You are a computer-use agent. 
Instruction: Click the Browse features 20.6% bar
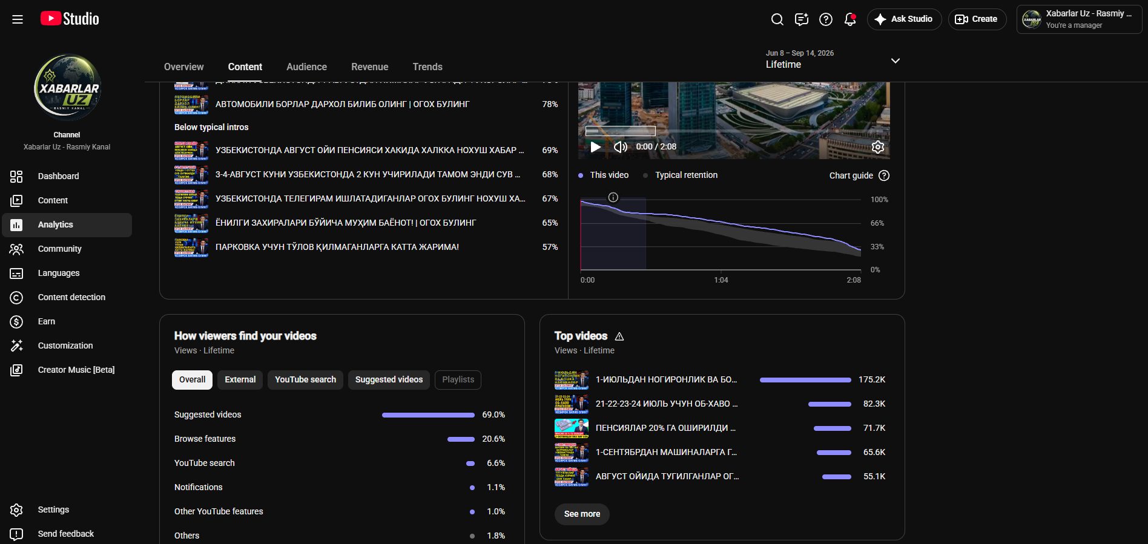pyautogui.click(x=461, y=439)
